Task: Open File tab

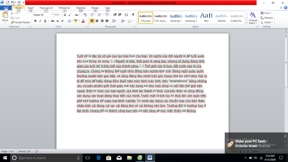Action: coord(6,8)
